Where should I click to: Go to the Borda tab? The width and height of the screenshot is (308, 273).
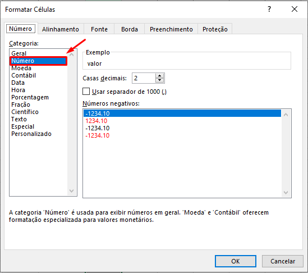[130, 29]
